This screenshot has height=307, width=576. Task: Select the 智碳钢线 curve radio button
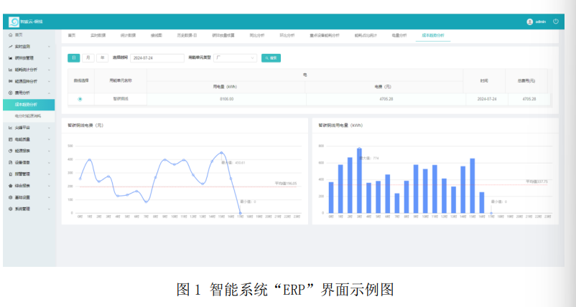point(80,99)
